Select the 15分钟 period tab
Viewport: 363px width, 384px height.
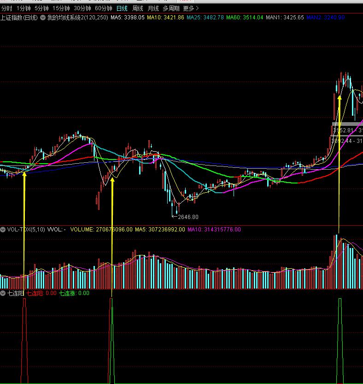(x=61, y=9)
